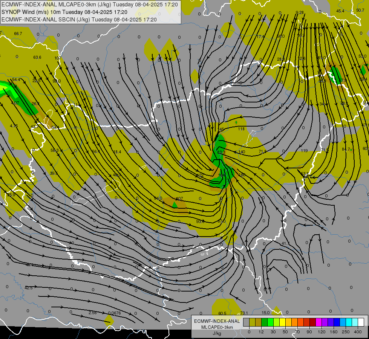
Task: Click the 4.07 value on the map
Action: tap(15, 103)
